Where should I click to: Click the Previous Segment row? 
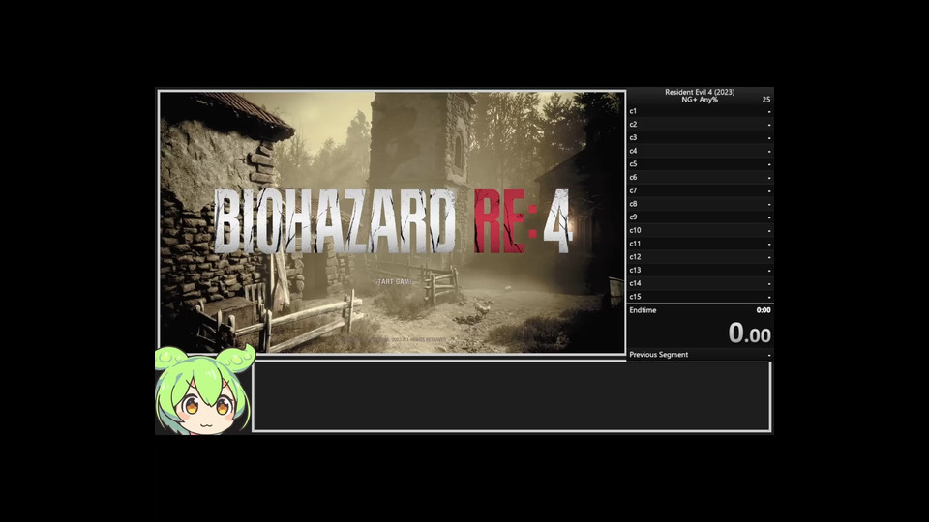701,355
